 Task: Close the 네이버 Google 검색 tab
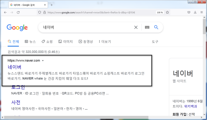click(45, 5)
